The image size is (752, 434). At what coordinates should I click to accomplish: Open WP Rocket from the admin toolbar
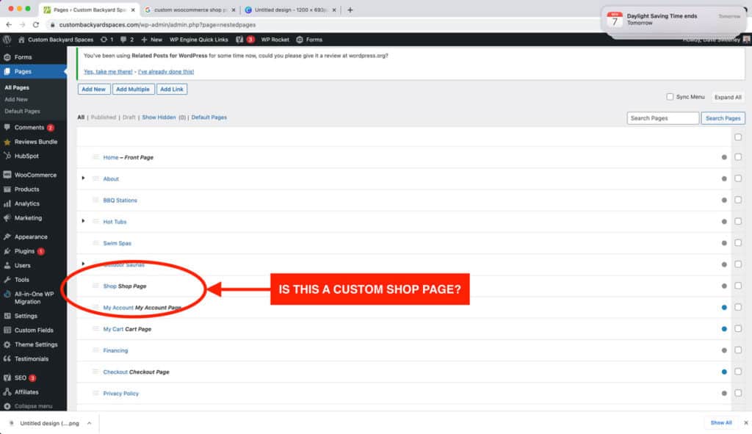[274, 40]
